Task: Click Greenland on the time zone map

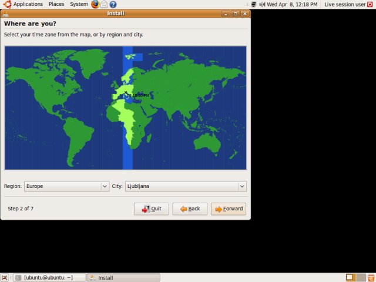Action: [x=90, y=62]
